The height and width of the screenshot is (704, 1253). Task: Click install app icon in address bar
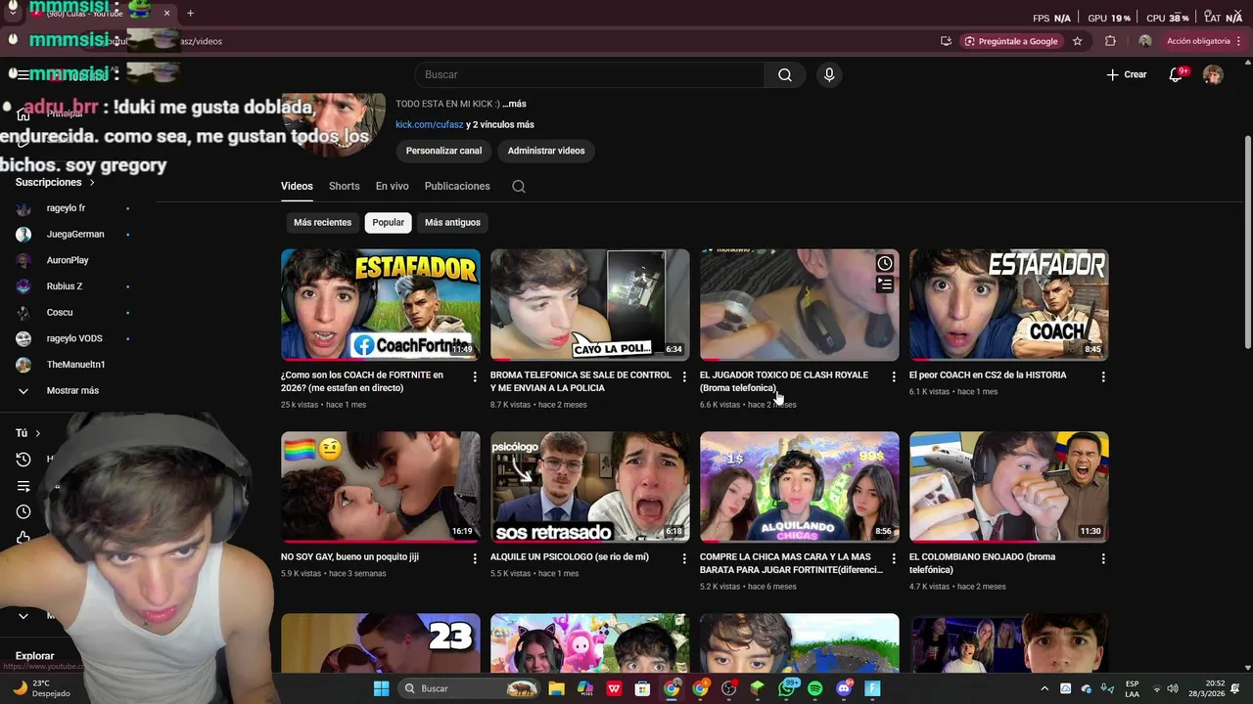946,41
